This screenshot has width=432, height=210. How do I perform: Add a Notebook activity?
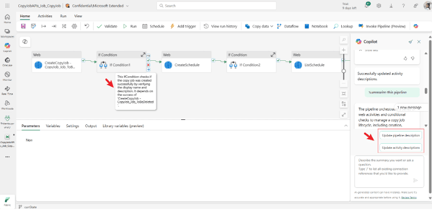pos(316,27)
